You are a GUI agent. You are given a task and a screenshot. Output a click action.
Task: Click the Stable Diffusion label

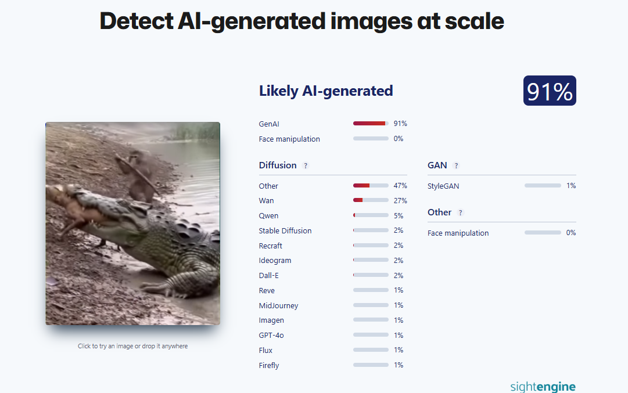pyautogui.click(x=285, y=230)
